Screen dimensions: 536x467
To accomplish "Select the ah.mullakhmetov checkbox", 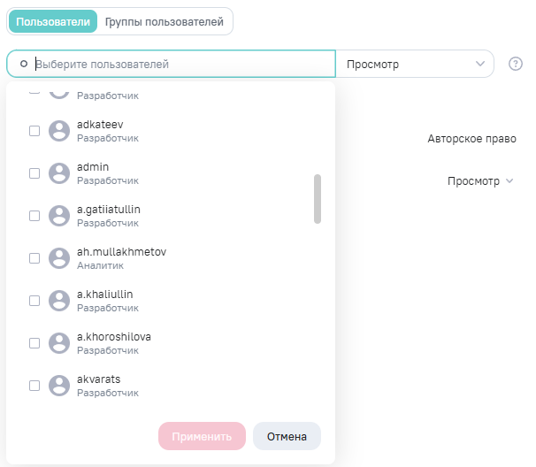I will [34, 258].
